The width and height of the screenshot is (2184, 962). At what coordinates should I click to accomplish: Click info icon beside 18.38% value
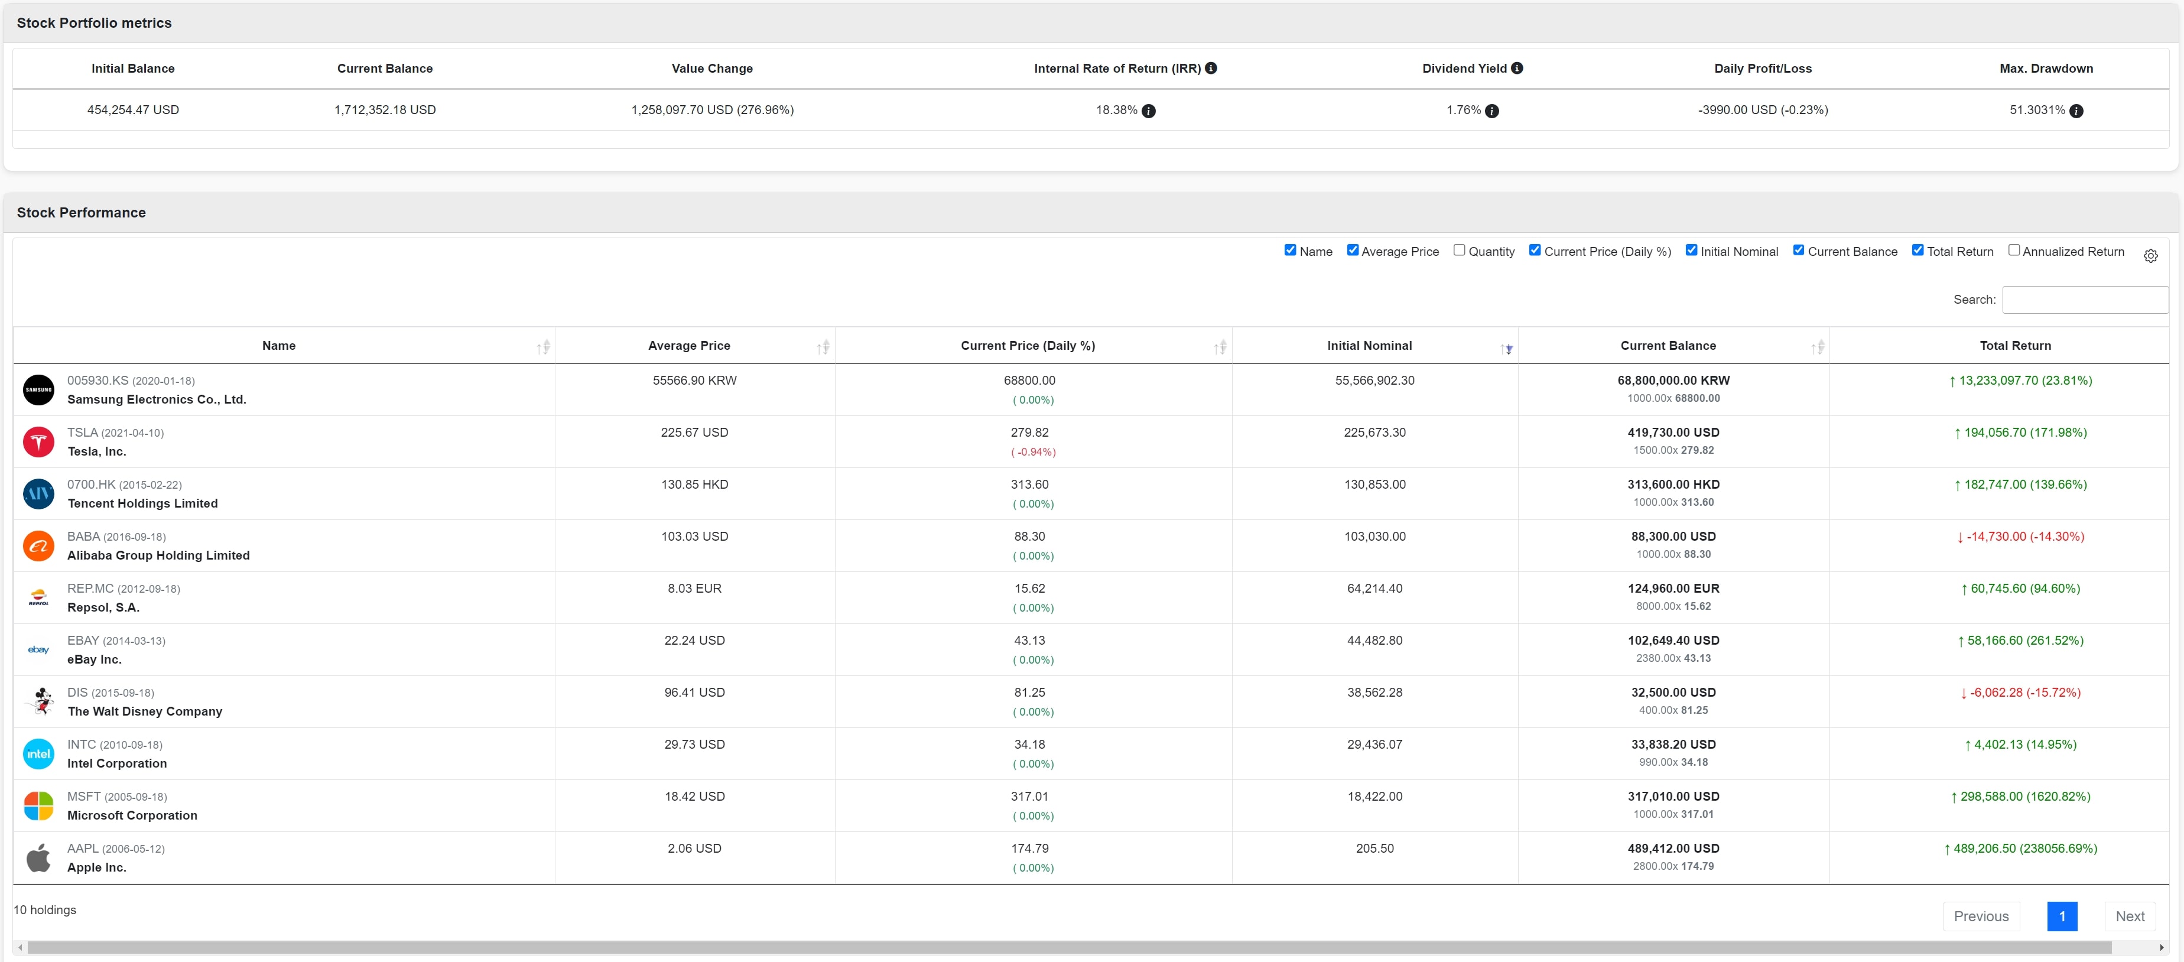coord(1149,111)
